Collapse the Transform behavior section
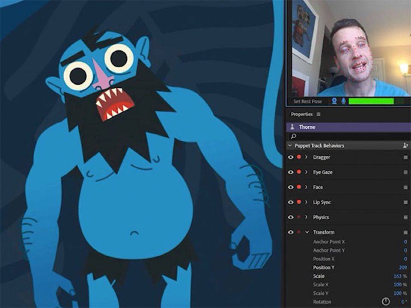The height and width of the screenshot is (308, 411). coord(307,232)
